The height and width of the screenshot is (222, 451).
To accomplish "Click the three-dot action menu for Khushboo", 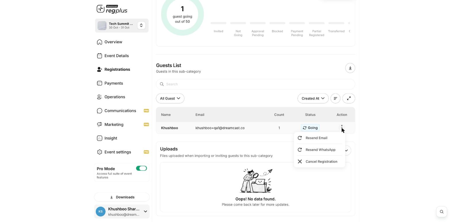I will click(342, 128).
